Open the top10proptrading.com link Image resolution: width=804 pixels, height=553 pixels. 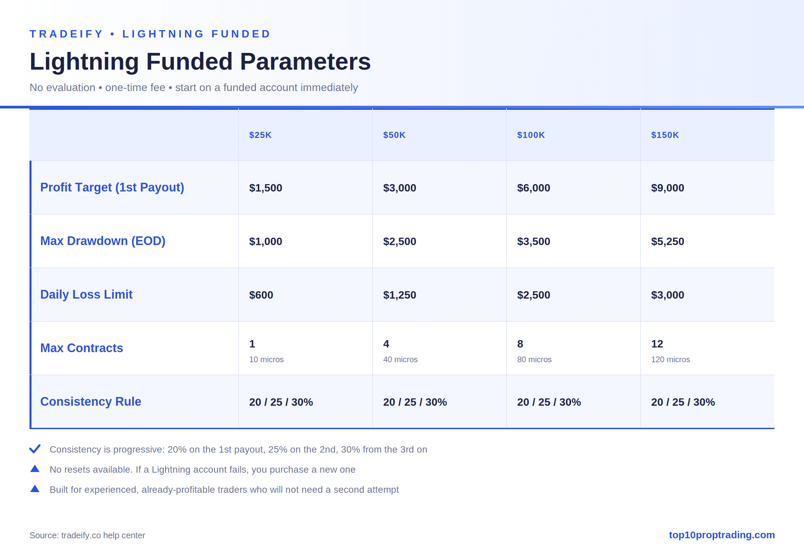[x=722, y=535]
